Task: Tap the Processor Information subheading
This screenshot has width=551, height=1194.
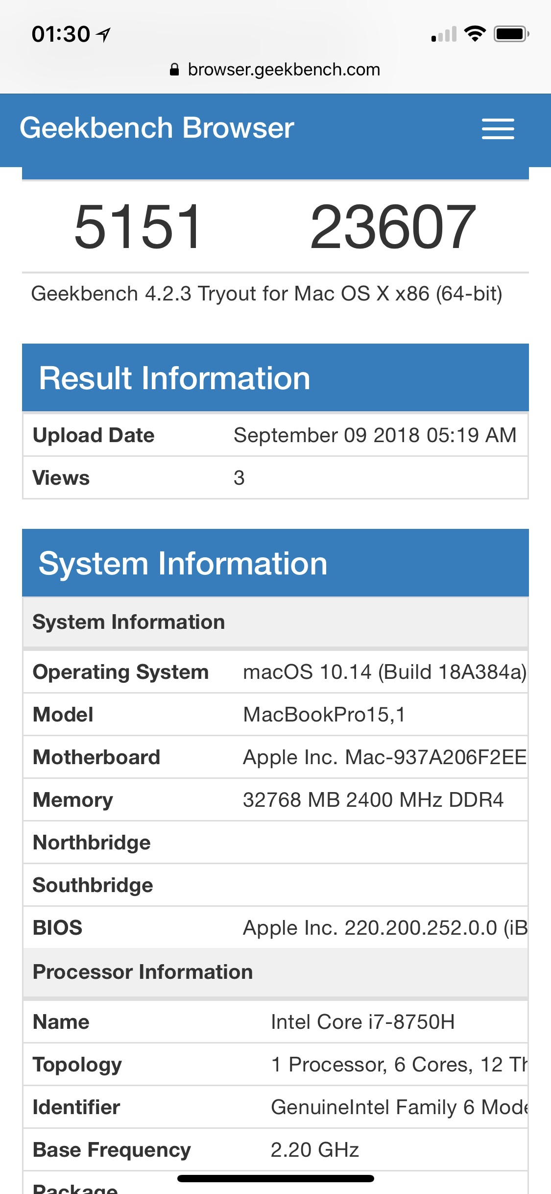Action: [x=143, y=972]
